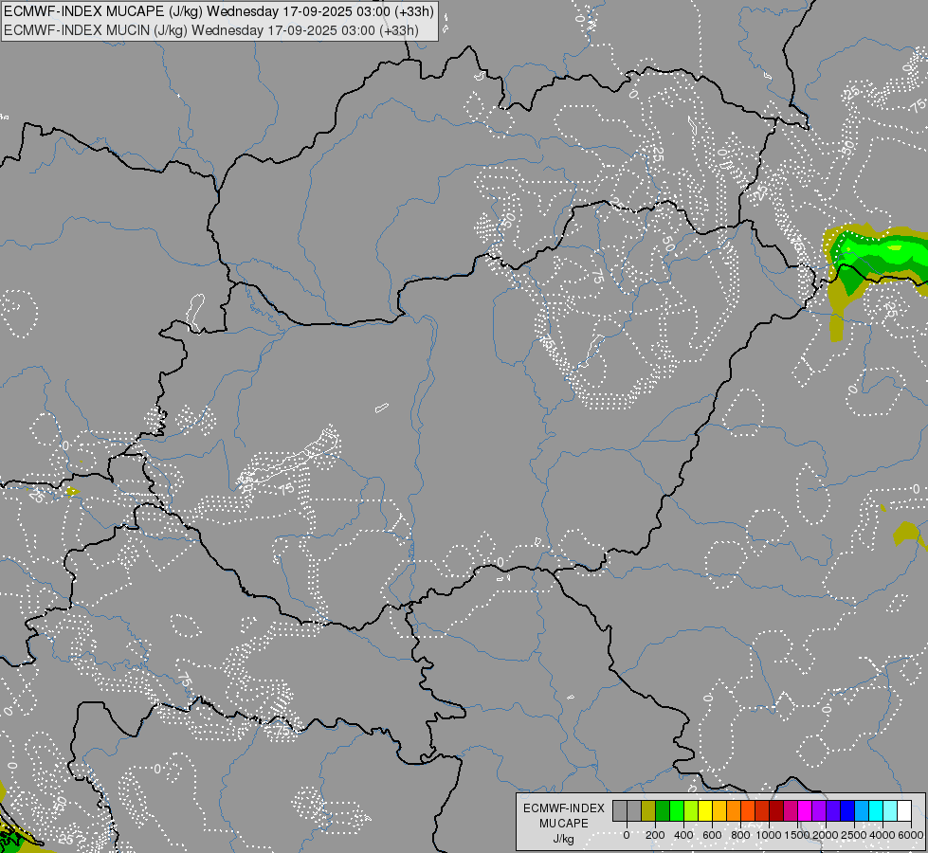Click the MUCAPE title line in header
This screenshot has height=853, width=928.
pos(219,10)
